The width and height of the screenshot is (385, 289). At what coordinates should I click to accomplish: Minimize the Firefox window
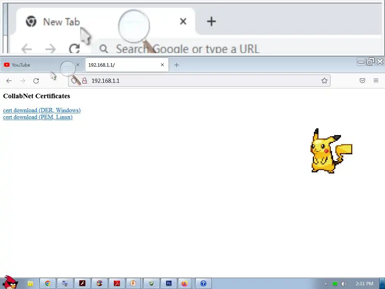[361, 62]
